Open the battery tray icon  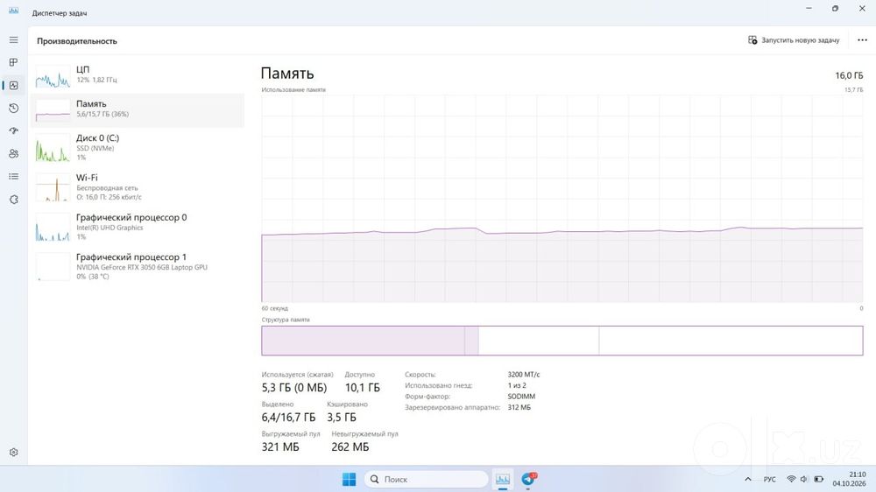818,479
